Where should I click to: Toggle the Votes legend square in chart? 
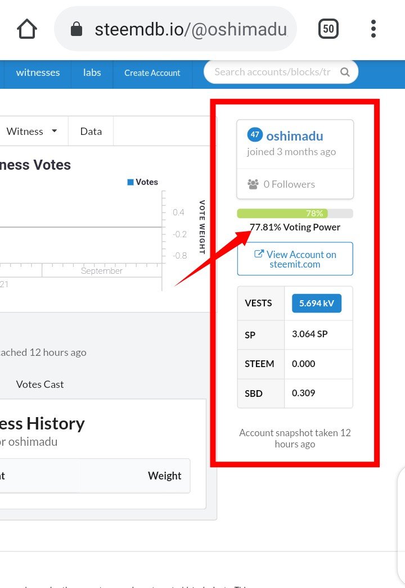[130, 182]
